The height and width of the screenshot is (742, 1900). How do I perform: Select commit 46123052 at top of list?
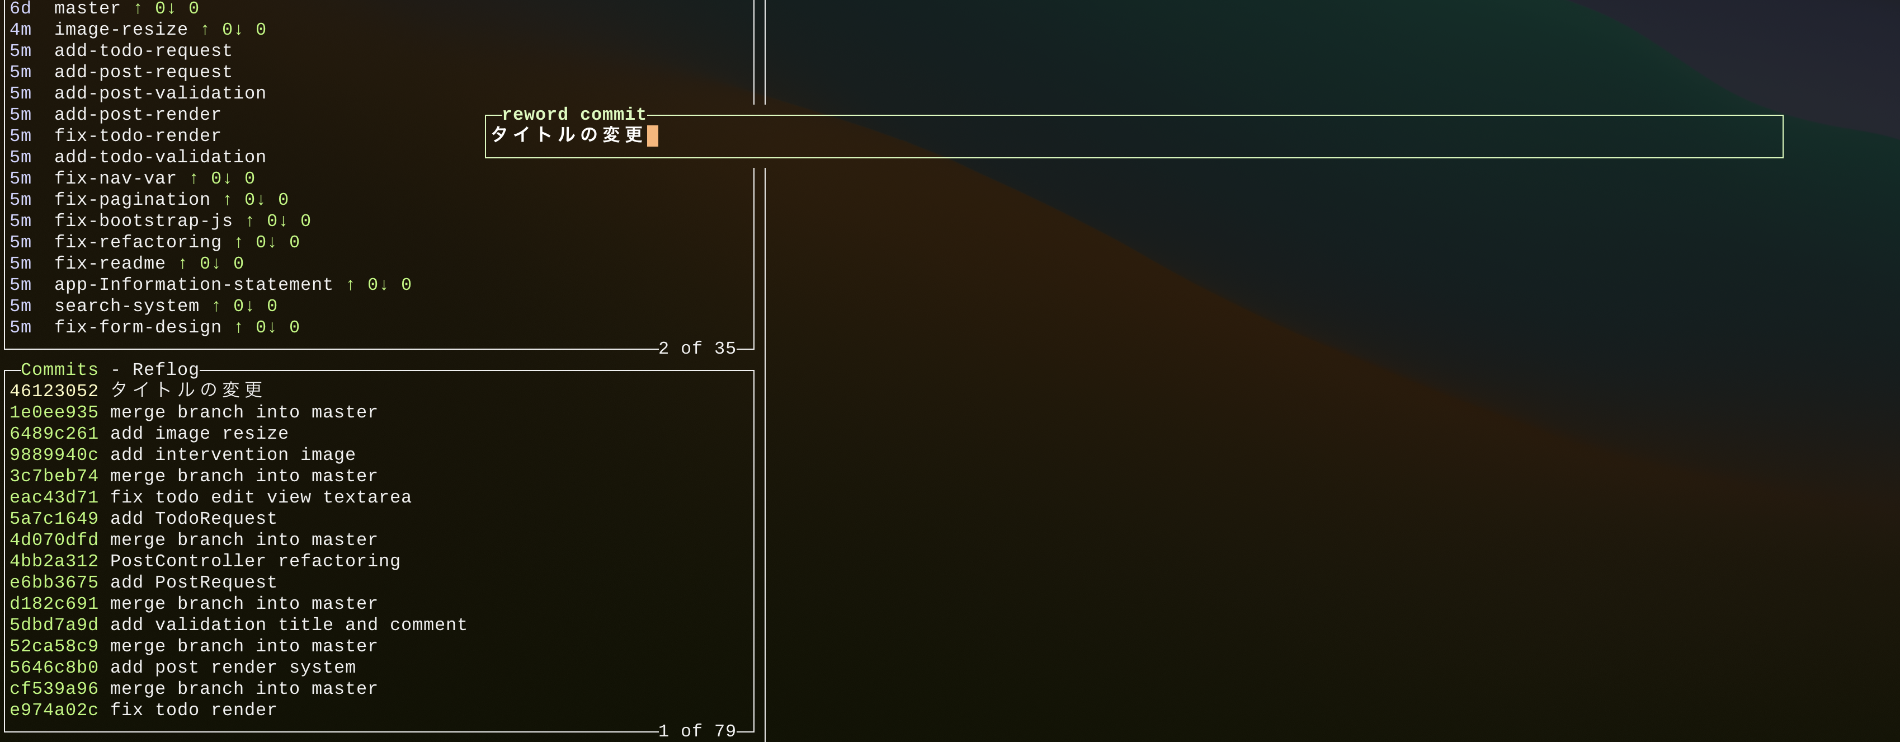click(136, 391)
